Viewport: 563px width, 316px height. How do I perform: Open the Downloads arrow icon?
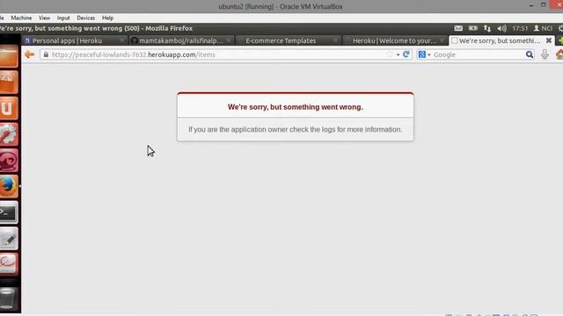pyautogui.click(x=545, y=54)
